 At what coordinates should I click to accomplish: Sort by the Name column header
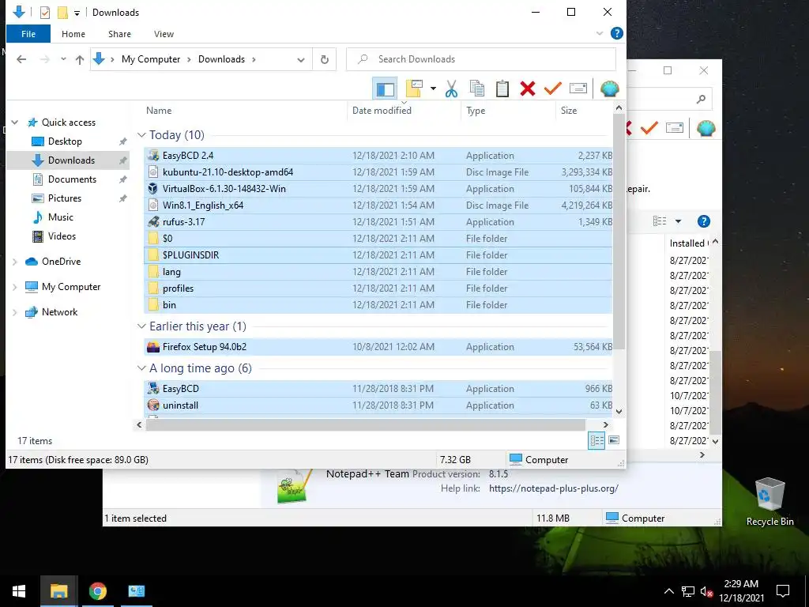point(243,111)
